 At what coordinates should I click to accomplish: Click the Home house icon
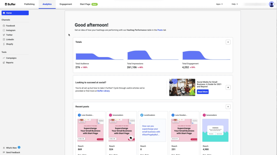[x=4, y=13]
